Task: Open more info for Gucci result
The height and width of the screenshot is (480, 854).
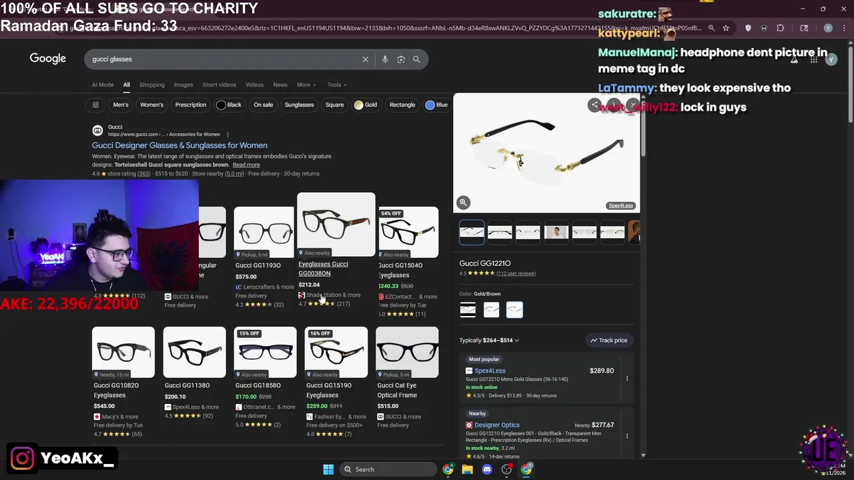Action: [228, 135]
